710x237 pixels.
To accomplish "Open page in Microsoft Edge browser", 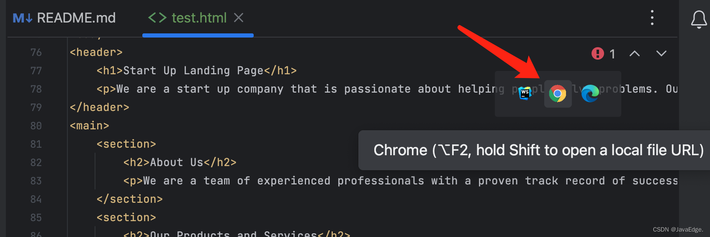I will [590, 94].
